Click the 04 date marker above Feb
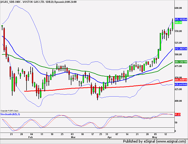 click(32, 134)
